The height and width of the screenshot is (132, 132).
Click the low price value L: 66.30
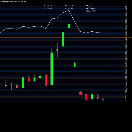click(69, 8)
